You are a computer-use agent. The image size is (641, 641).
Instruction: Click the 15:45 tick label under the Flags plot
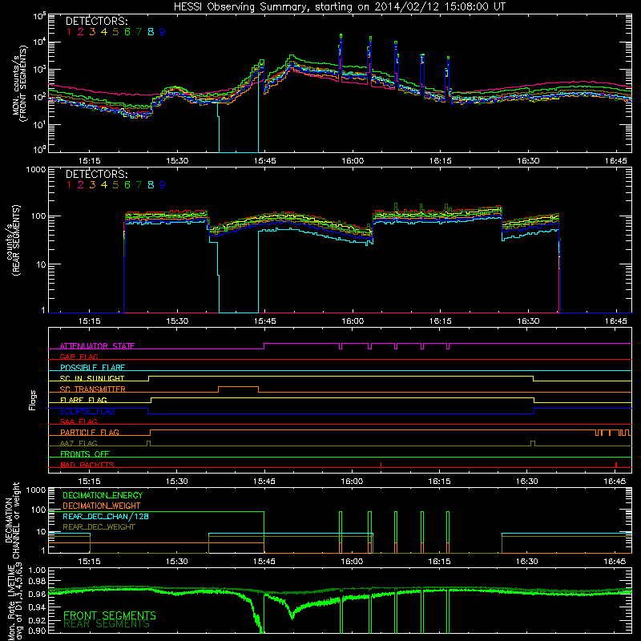tap(264, 482)
